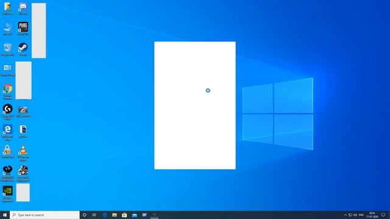The height and width of the screenshot is (219, 390).
Task: Select the Logitech G HUB desktop shortcut
Action: coord(7,112)
